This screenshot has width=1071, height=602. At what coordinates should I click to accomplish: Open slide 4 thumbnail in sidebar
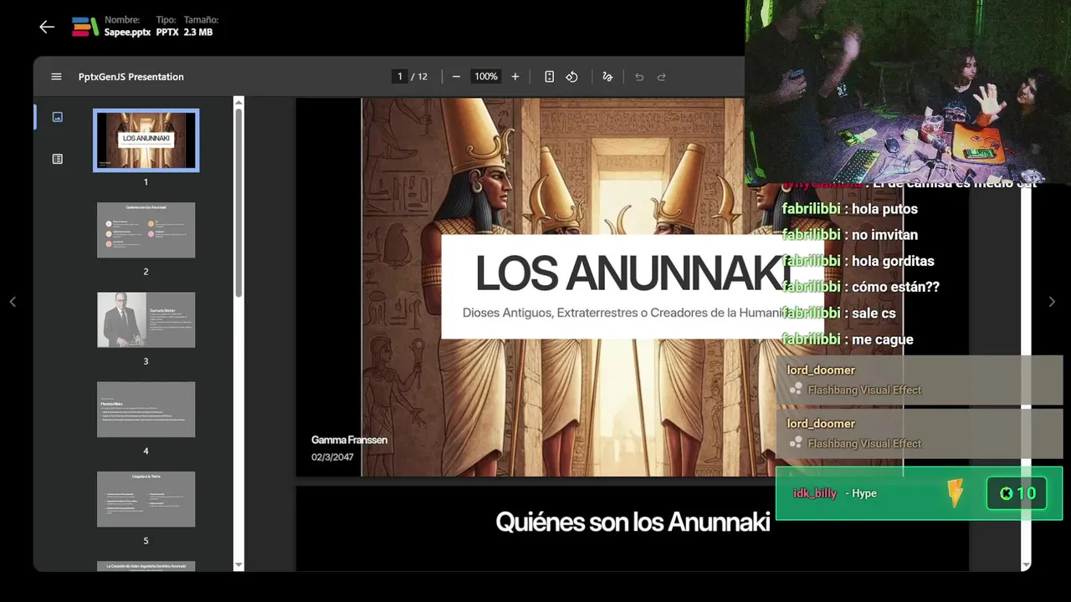[146, 410]
